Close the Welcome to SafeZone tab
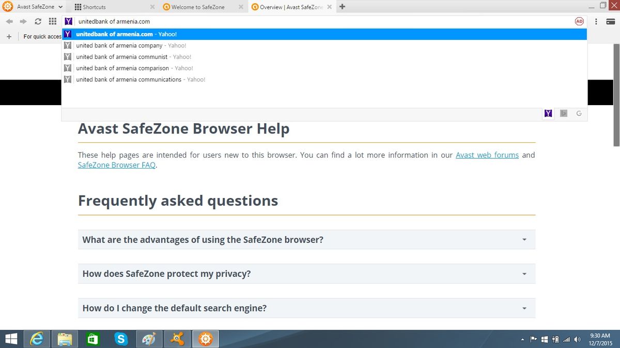This screenshot has width=620, height=348. click(x=241, y=7)
